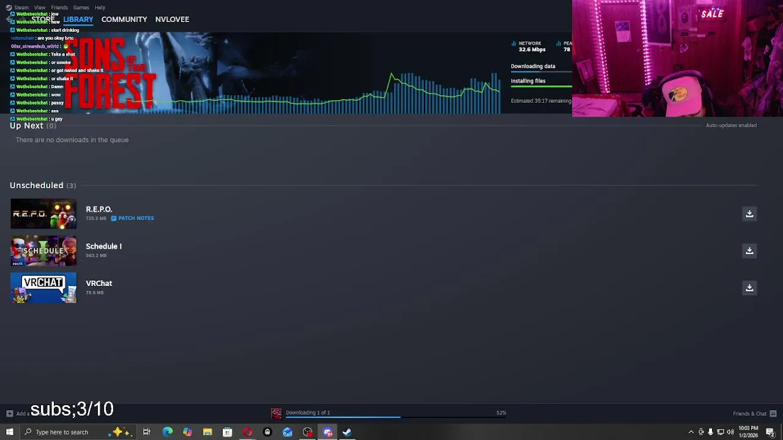
Task: Switch to the LIBRARY tab
Action: click(x=78, y=20)
